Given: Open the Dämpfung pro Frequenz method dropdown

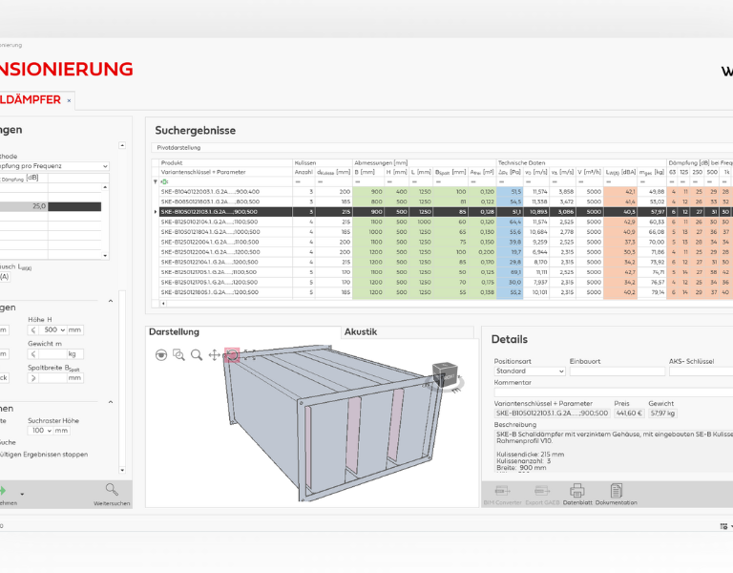Looking at the screenshot, I should point(105,166).
